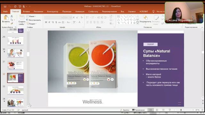Screen dimensions: 205x115
Task: Toggle Italic (К) formatting
Action: [49, 22]
